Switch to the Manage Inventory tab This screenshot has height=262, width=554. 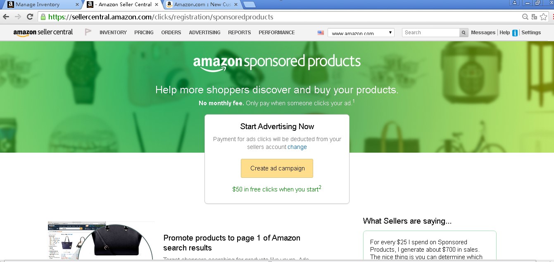pos(41,5)
